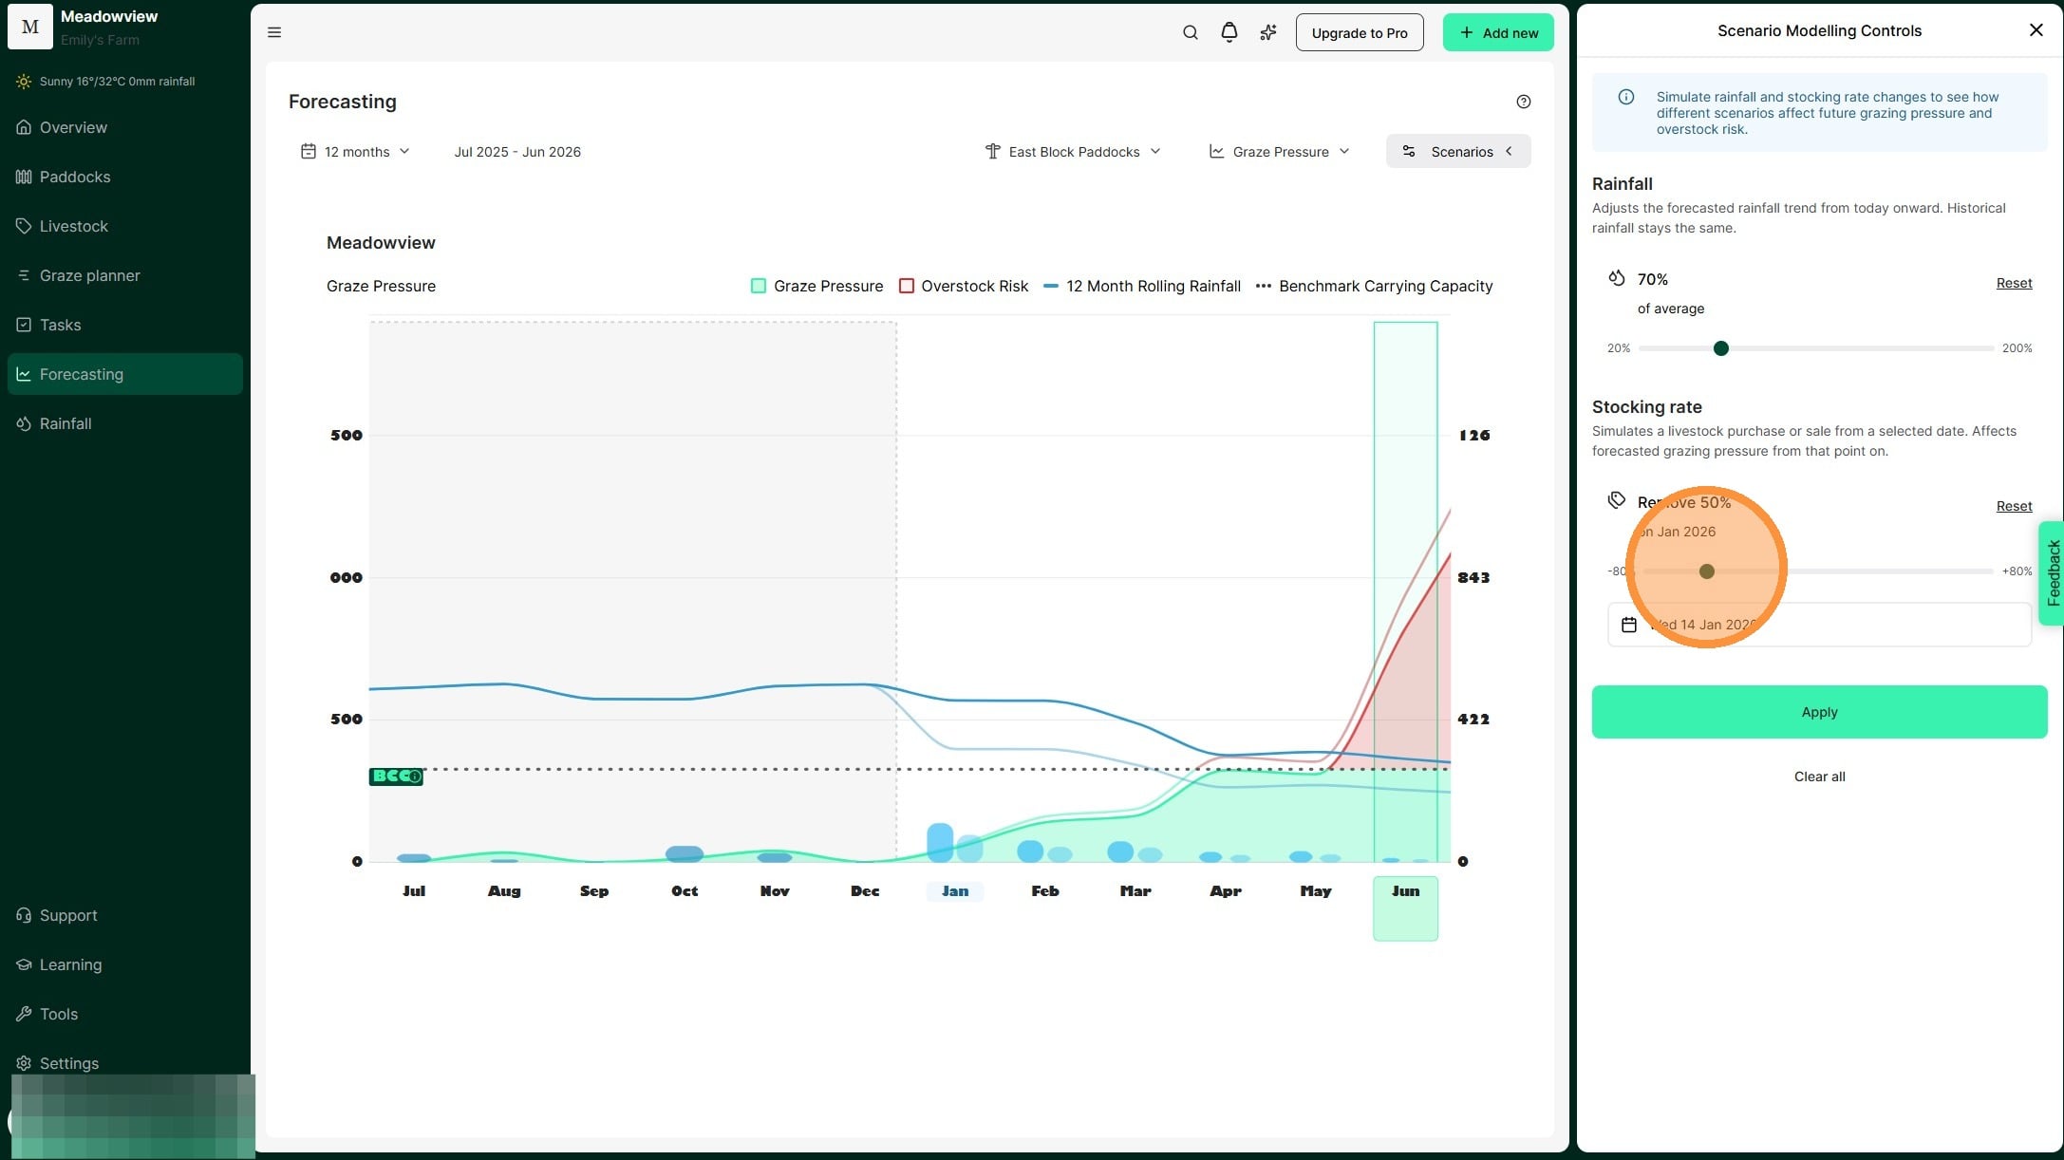
Task: Open the 12 months period dropdown
Action: click(x=356, y=152)
